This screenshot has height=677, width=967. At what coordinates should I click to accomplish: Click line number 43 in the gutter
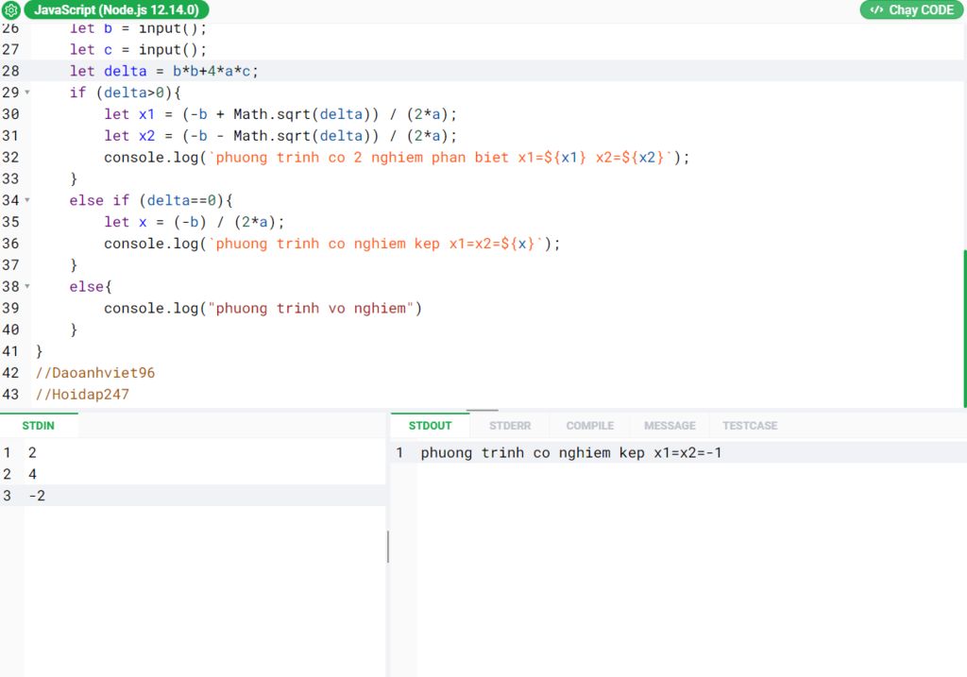click(x=10, y=395)
